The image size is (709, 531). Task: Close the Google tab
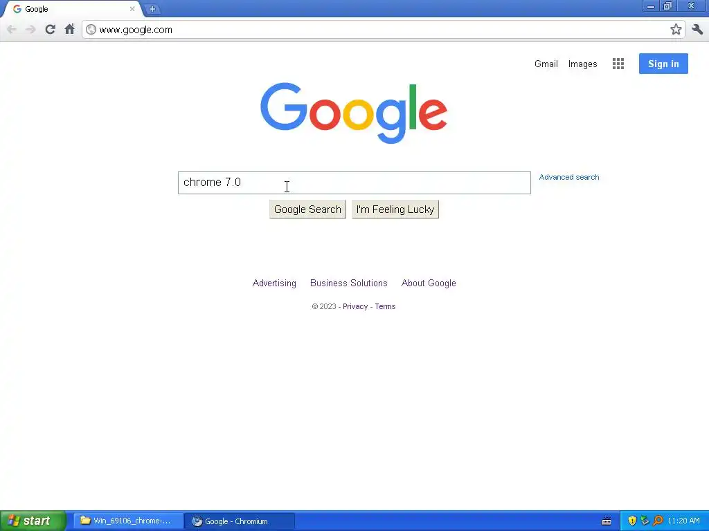(x=132, y=9)
